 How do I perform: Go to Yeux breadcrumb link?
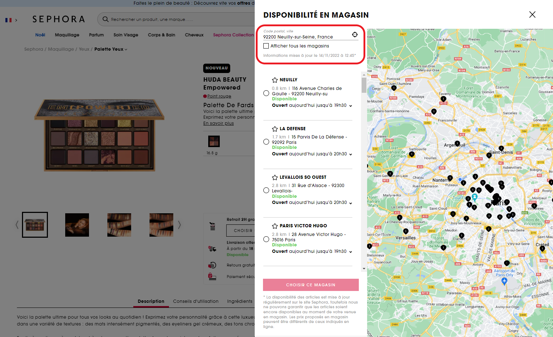(84, 49)
